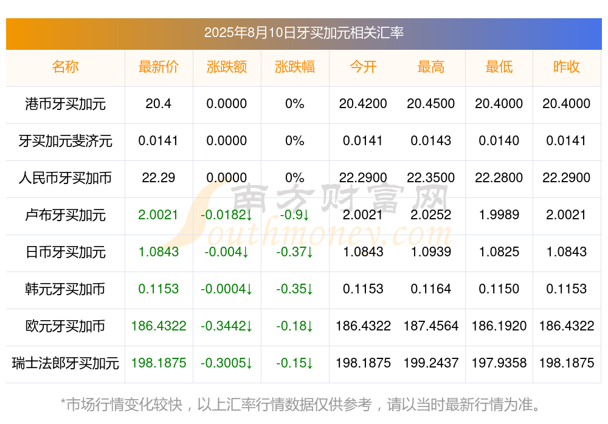Click the 人民币牙买加币 row name
This screenshot has width=608, height=424.
click(x=65, y=178)
